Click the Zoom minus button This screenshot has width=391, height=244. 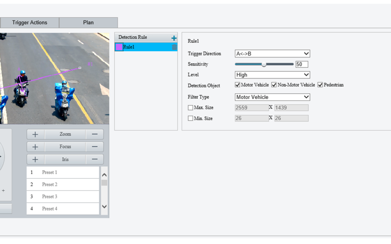pos(95,134)
